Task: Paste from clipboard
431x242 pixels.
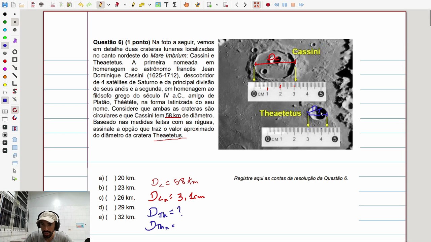Action: click(69, 5)
